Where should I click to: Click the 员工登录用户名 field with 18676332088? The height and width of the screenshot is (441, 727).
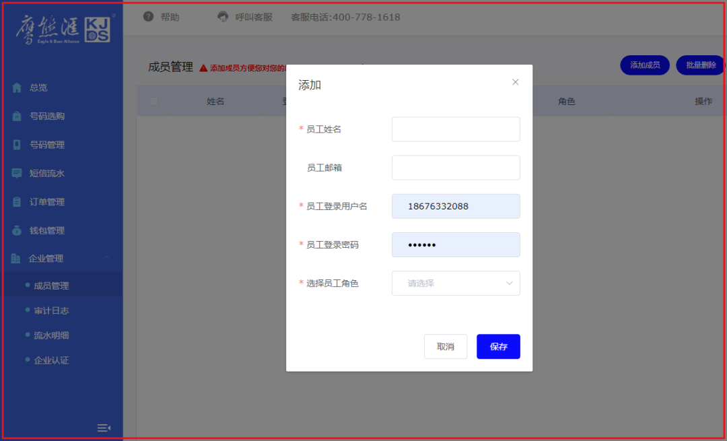456,206
